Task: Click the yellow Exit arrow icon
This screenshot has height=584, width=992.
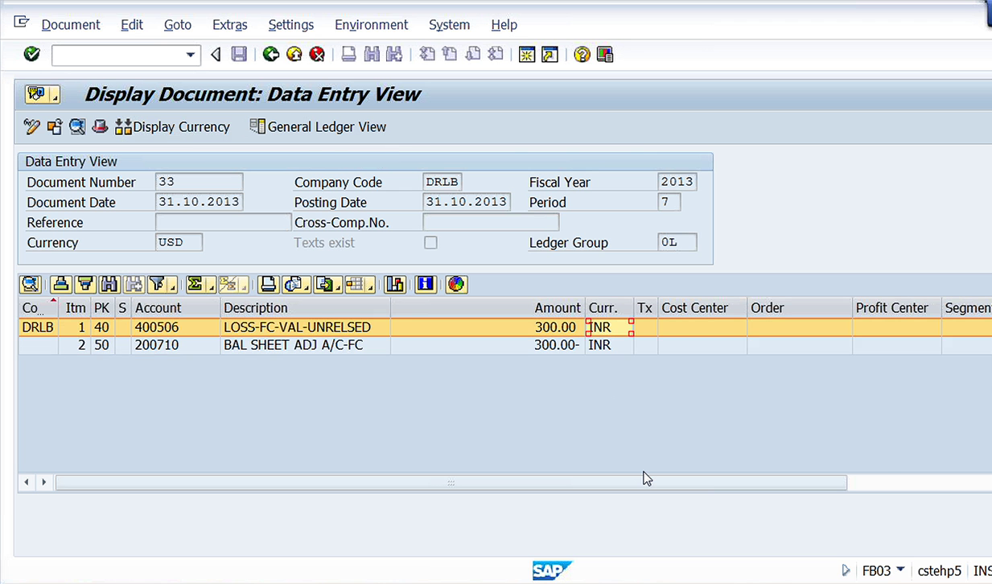Action: [x=294, y=55]
